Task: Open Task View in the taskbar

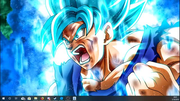Action: click(x=16, y=98)
